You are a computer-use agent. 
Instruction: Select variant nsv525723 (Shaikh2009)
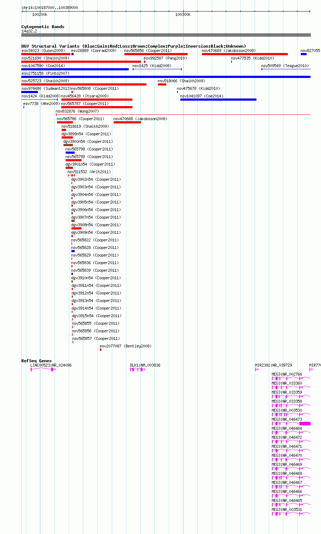(x=45, y=81)
